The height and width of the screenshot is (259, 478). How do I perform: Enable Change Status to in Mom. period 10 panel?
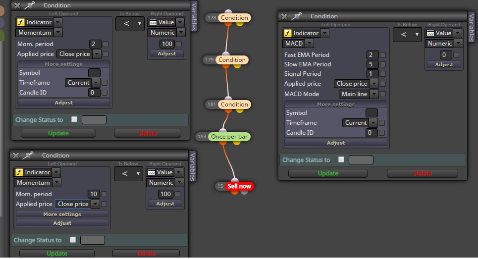pyautogui.click(x=72, y=240)
